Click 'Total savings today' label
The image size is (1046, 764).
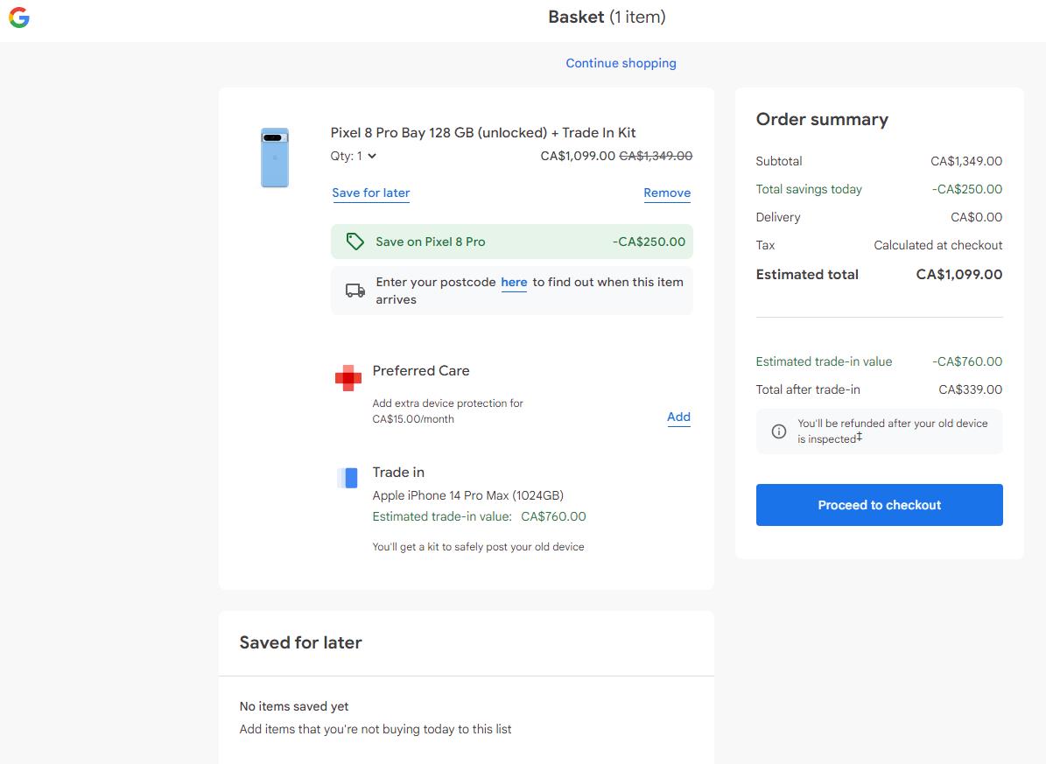(x=809, y=189)
